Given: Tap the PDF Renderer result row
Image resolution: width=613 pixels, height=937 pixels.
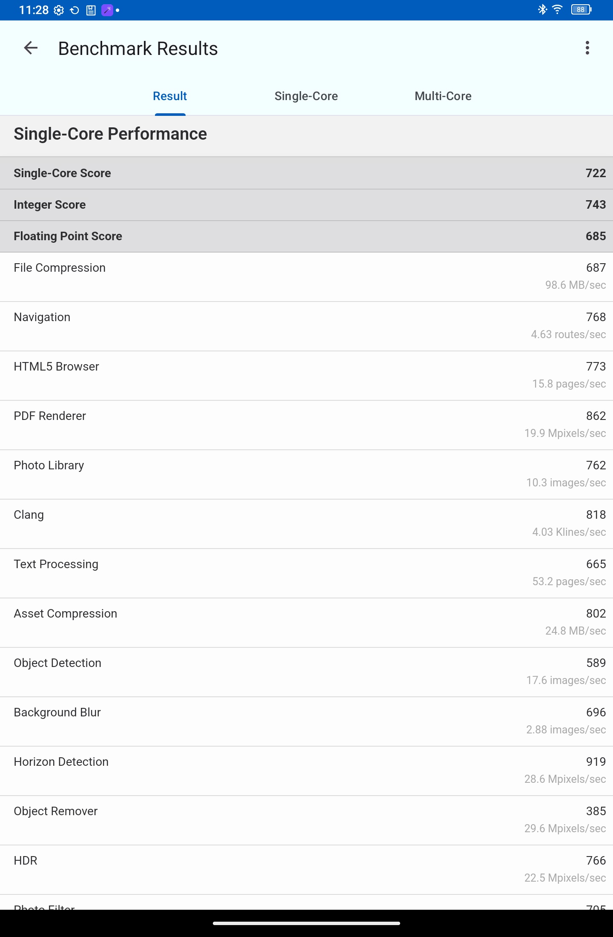Looking at the screenshot, I should 306,425.
